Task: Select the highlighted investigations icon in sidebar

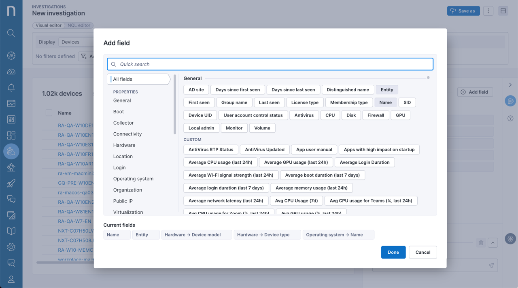Action: [11, 152]
